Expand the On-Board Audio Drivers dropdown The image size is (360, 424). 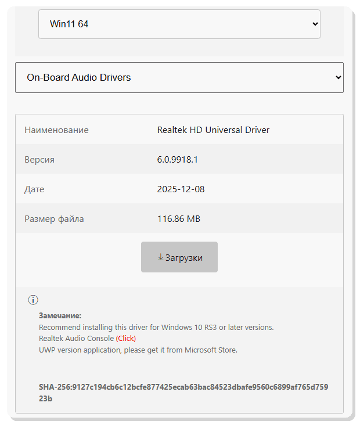point(179,77)
